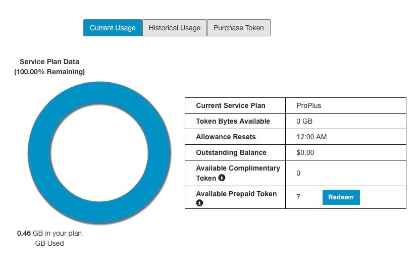Viewport: 420px width, 273px height.
Task: Open the Historical Usage tab
Action: (x=175, y=28)
